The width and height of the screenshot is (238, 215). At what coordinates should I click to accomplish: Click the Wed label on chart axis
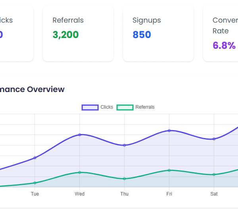pos(80,194)
